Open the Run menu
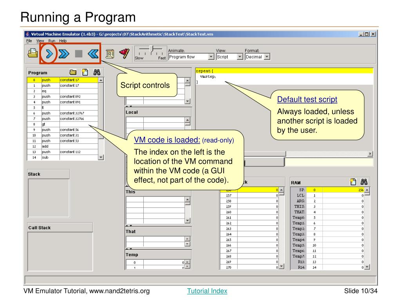This screenshot has height=300, width=401. click(52, 41)
